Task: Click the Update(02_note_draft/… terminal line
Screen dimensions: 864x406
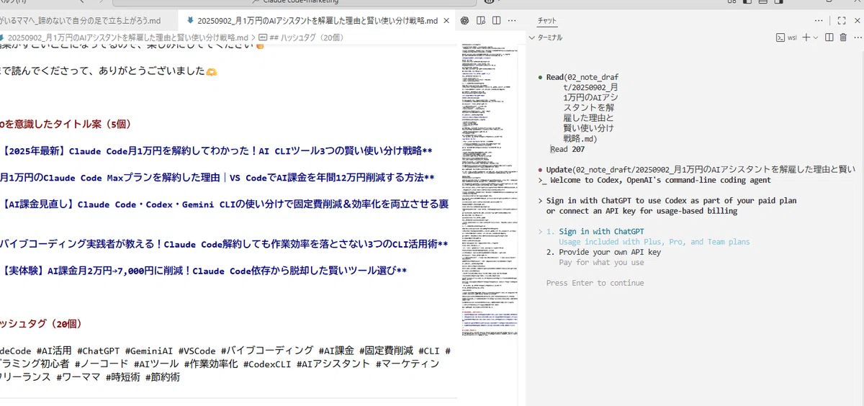Action: tap(701, 170)
